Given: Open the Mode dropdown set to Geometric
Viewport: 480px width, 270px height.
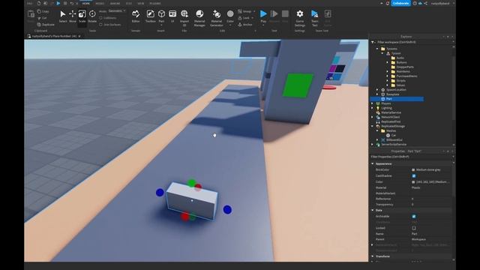Looking at the screenshot, I should [x=117, y=11].
